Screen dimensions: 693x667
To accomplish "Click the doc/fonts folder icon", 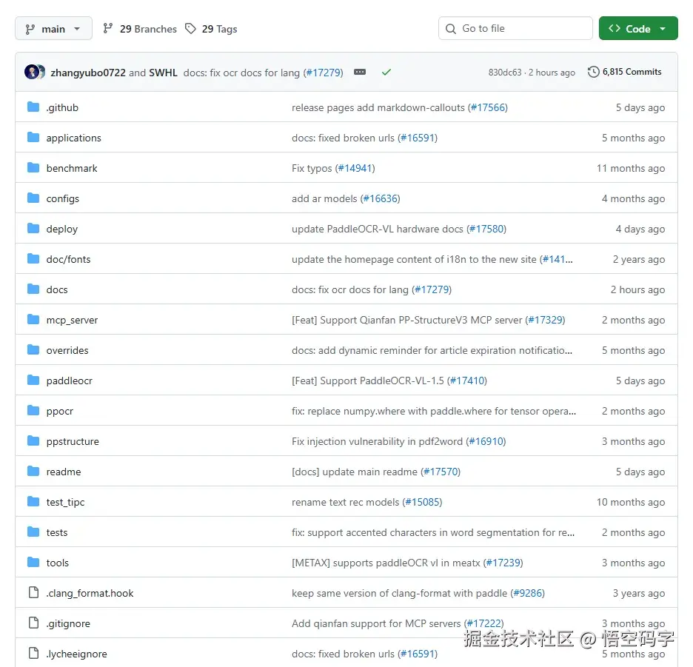I will (33, 259).
